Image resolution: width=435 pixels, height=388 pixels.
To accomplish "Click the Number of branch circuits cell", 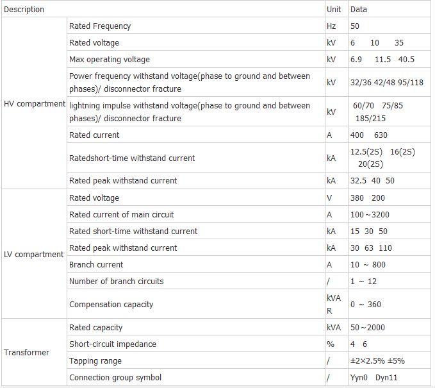I will 117,282.
